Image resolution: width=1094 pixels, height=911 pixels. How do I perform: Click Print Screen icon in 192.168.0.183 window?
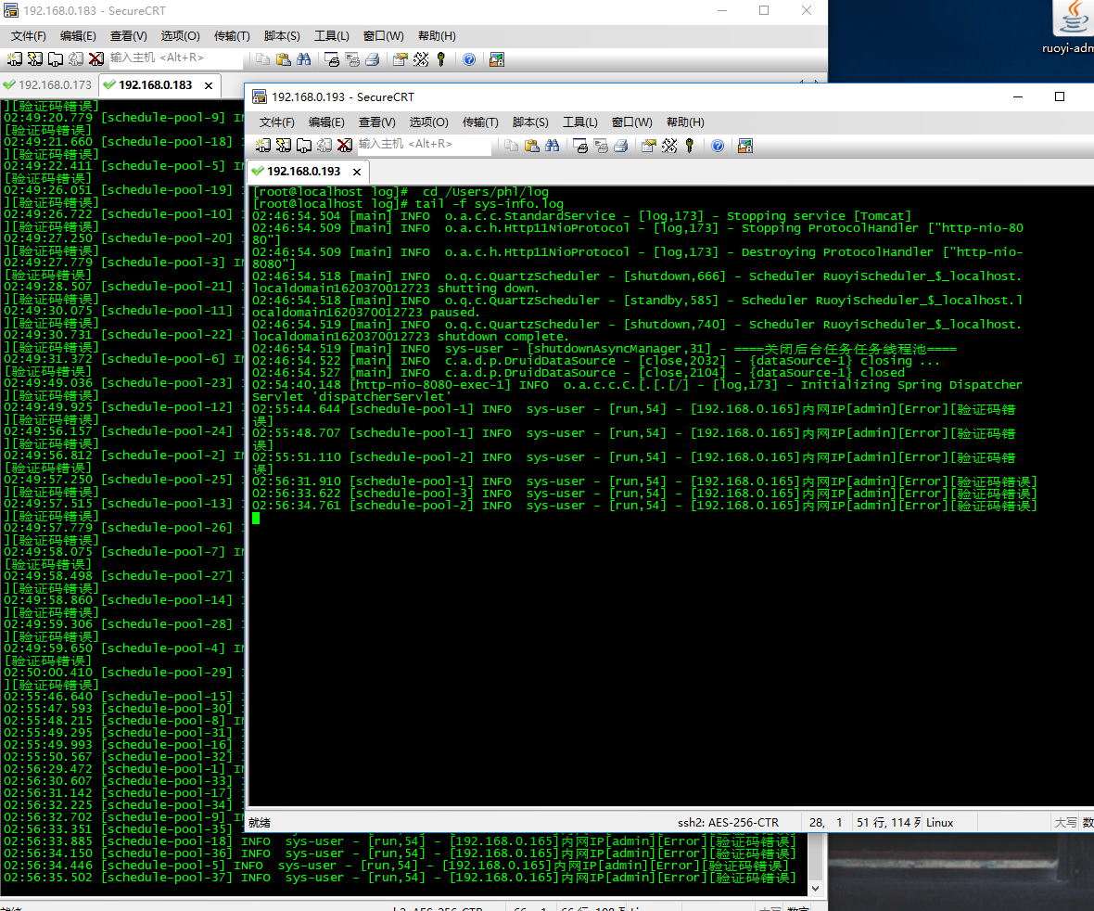click(x=332, y=59)
